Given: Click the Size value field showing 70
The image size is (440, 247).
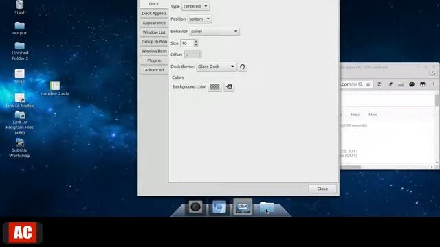Looking at the screenshot, I should tap(187, 43).
